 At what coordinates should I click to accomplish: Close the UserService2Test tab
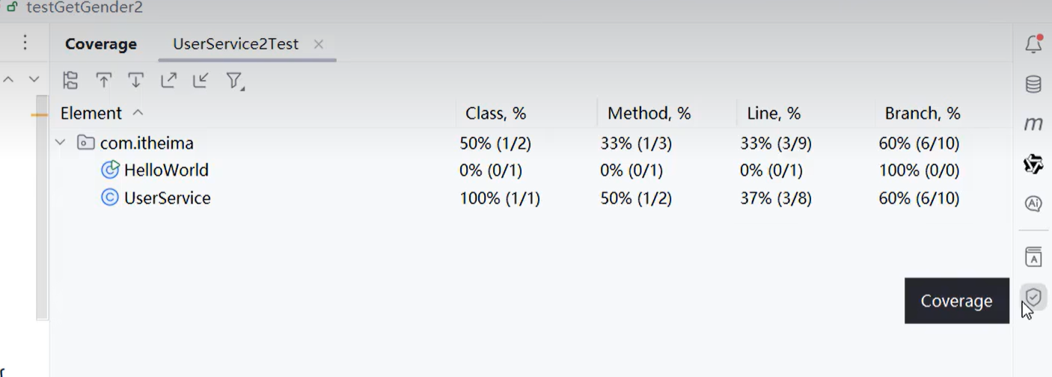coord(319,44)
